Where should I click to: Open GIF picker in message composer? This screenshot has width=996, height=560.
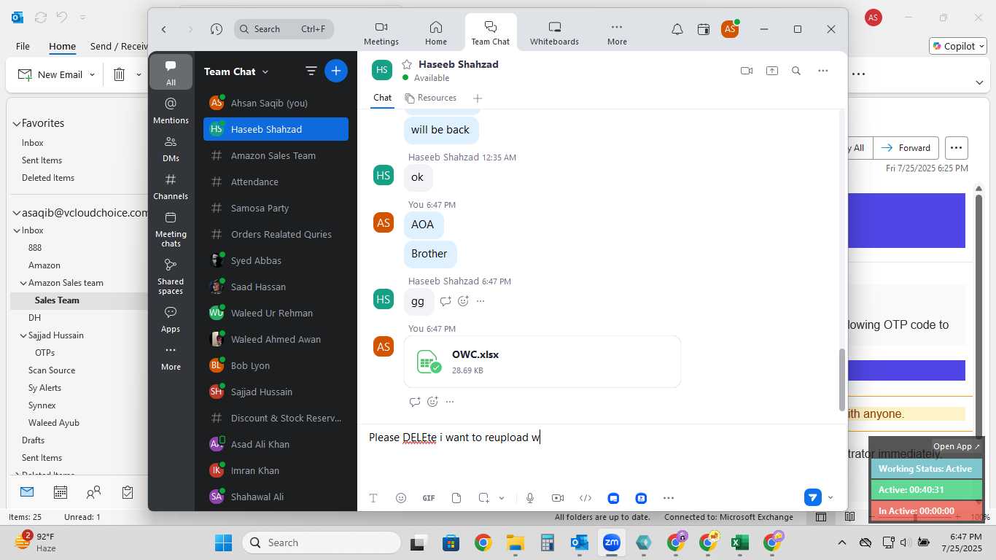429,498
